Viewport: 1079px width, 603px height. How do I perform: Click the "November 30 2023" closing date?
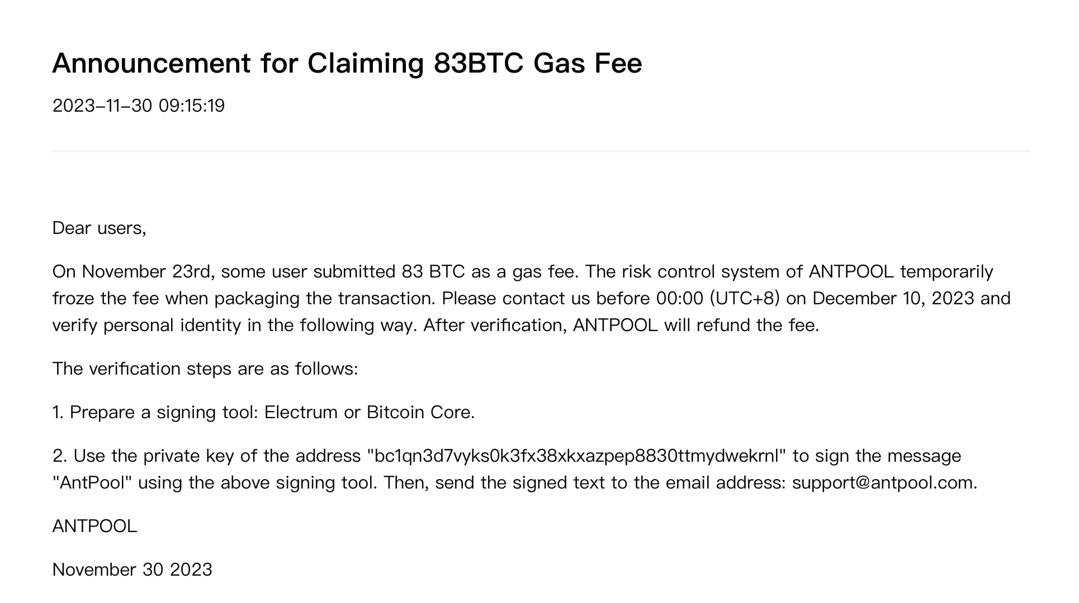[x=132, y=569]
